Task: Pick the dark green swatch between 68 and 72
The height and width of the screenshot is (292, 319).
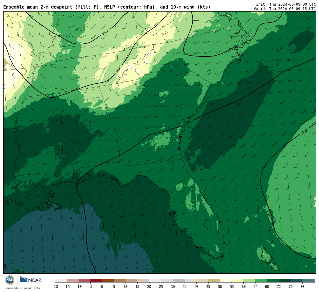Action: 273,281
